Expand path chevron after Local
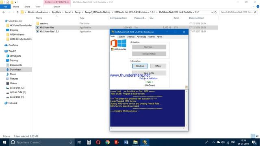The image size is (260, 146). 72,12
